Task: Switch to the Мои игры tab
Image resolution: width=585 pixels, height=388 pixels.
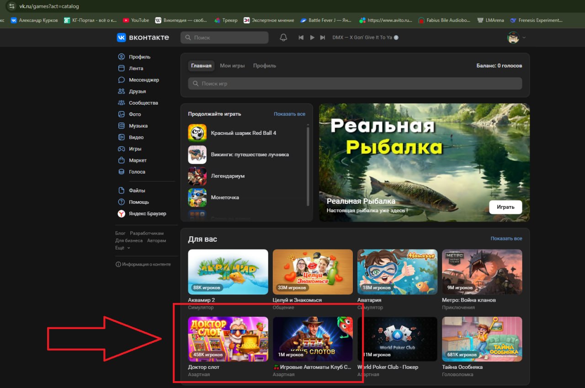Action: pyautogui.click(x=232, y=66)
